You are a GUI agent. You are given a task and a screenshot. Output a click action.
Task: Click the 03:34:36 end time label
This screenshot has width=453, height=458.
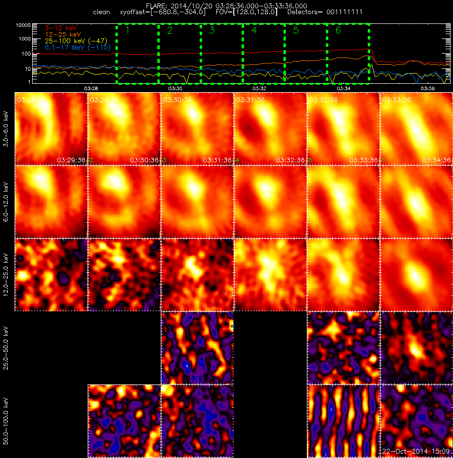pos(436,160)
